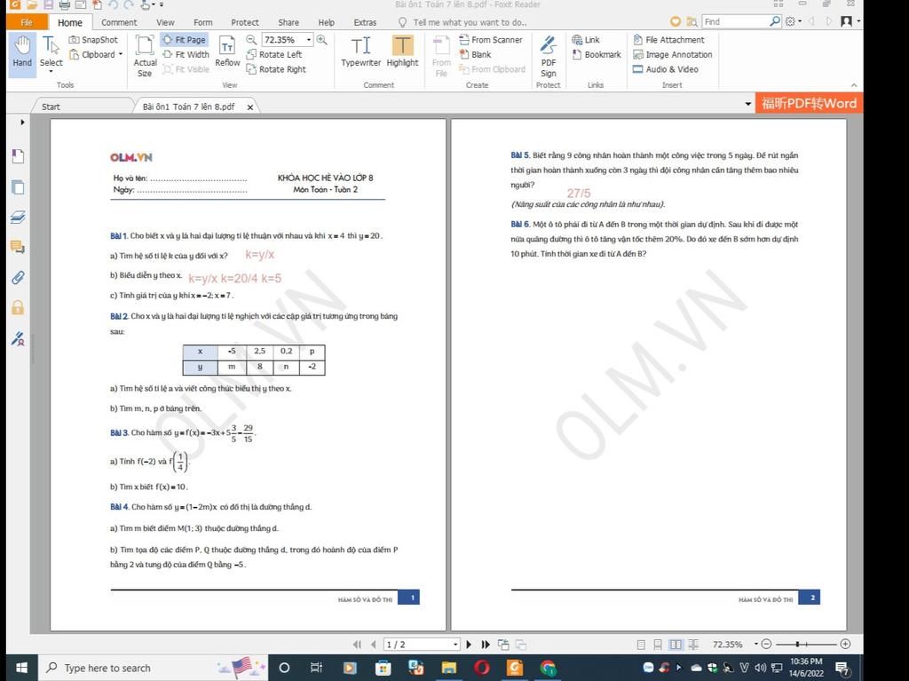This screenshot has width=909, height=681.
Task: Switch to Fit Width view
Action: coord(186,54)
